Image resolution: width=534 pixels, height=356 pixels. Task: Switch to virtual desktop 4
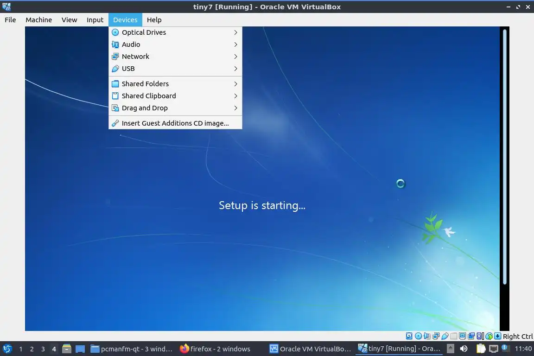(x=54, y=349)
